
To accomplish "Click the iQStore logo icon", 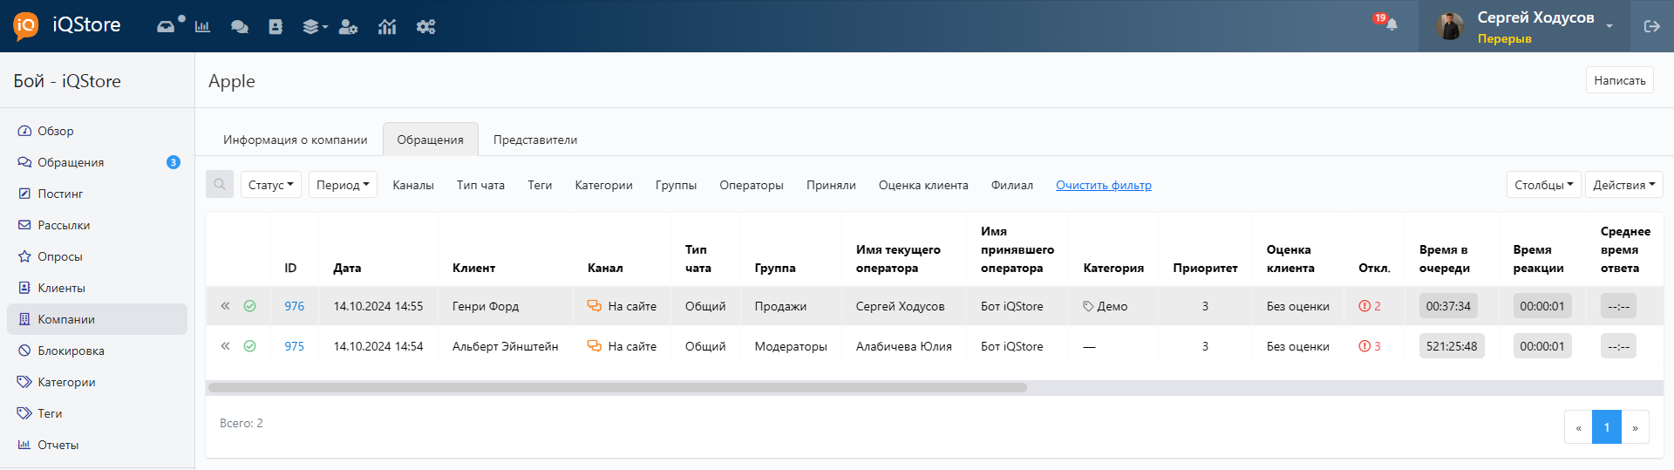I will coord(26,26).
